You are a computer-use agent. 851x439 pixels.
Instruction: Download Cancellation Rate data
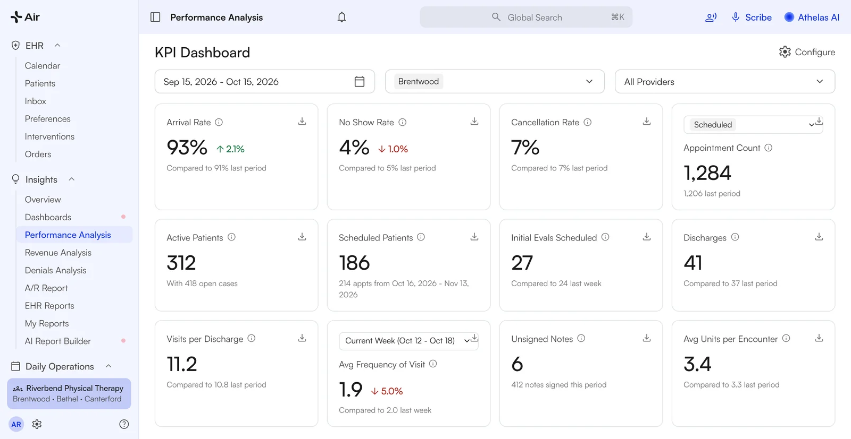tap(647, 122)
